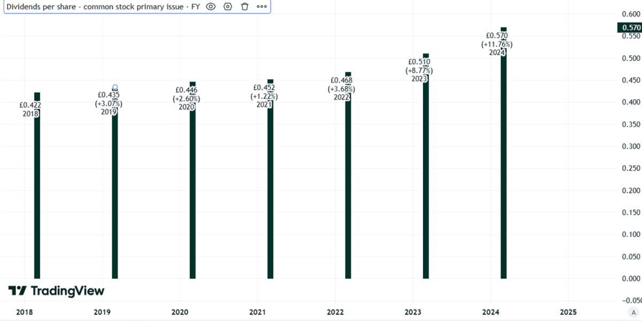This screenshot has height=326, width=642.
Task: Click the 2018 label on time axis
Action: click(x=24, y=312)
